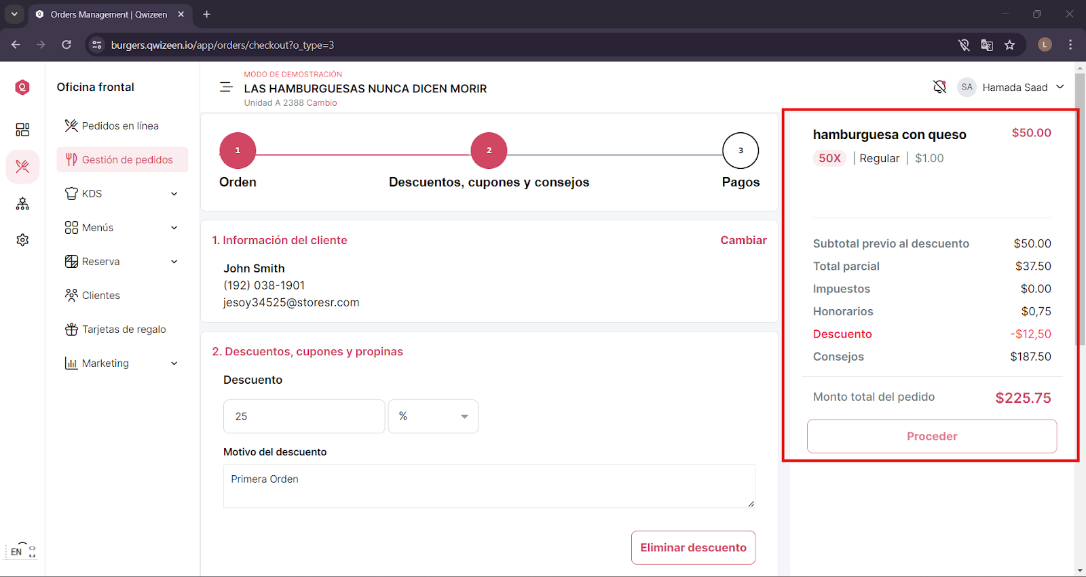Viewport: 1086px width, 577px height.
Task: Click the translate page icon in address bar
Action: tap(987, 45)
